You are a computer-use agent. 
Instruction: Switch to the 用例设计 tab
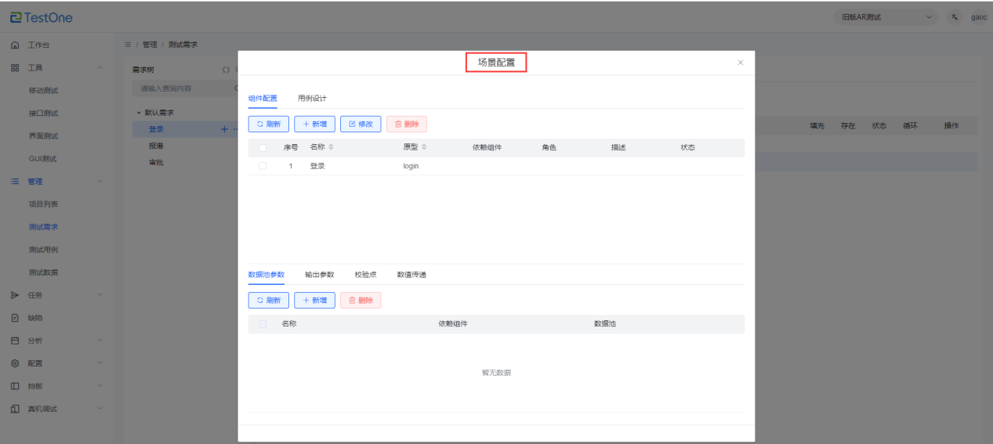coord(312,99)
